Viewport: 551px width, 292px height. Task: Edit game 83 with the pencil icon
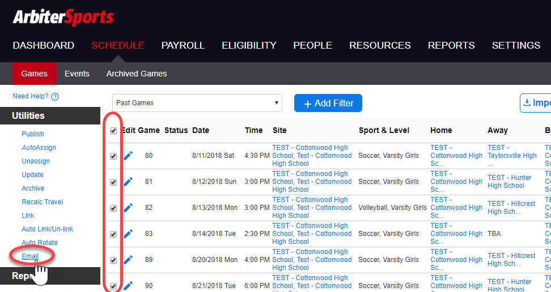click(x=128, y=233)
